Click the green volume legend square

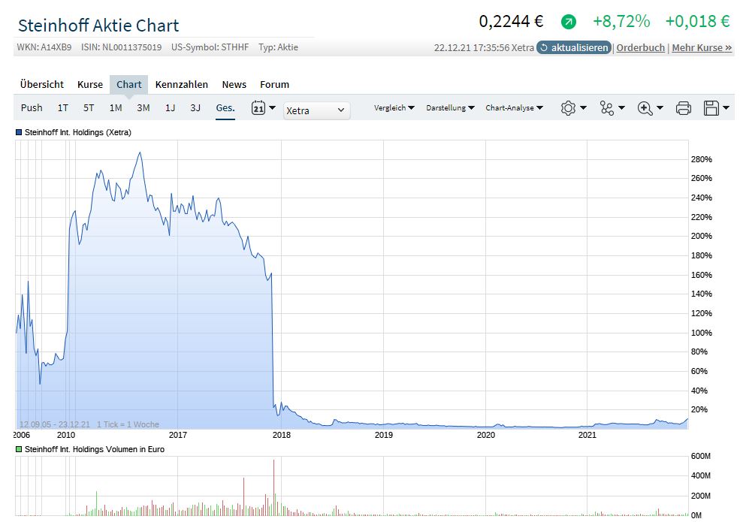click(x=19, y=449)
